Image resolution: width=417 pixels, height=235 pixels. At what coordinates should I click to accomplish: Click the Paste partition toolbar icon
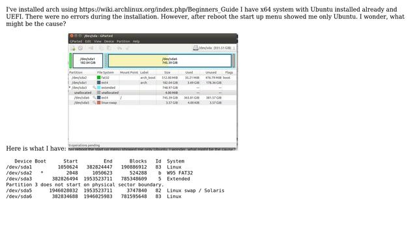[109, 48]
